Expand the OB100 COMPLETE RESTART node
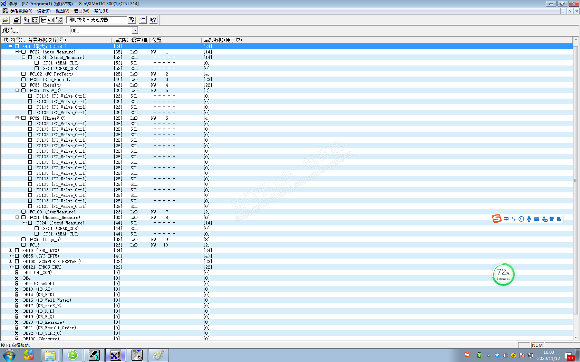Screen dimensions: 580x362 pos(10,261)
